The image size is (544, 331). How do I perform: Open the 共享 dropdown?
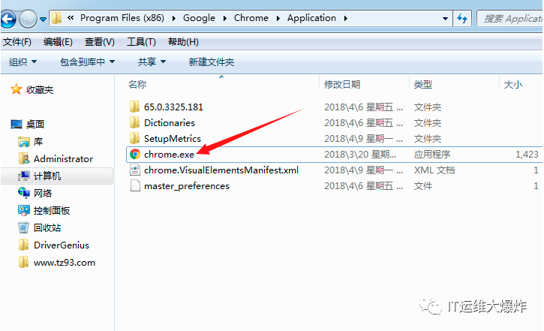[x=152, y=62]
